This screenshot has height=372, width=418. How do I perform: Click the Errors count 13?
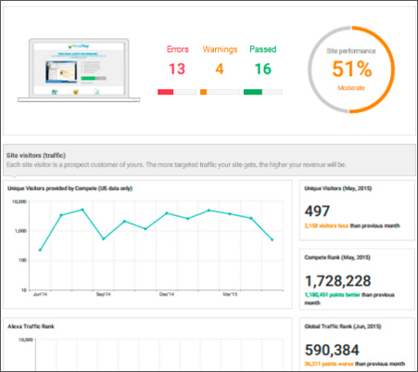(x=177, y=69)
